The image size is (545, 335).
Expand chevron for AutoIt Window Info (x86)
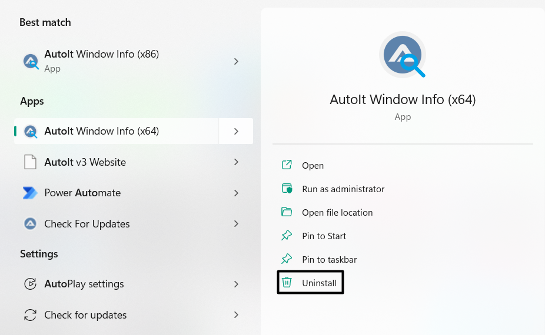236,62
